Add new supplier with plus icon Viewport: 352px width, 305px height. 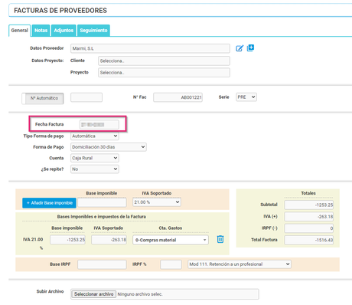coord(250,48)
